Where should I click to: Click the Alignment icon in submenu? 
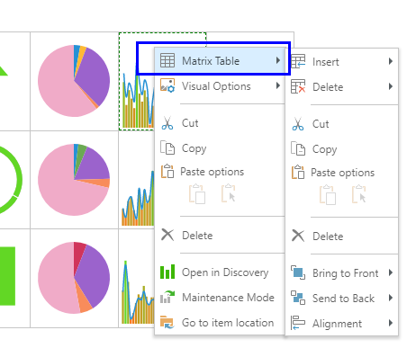298,323
